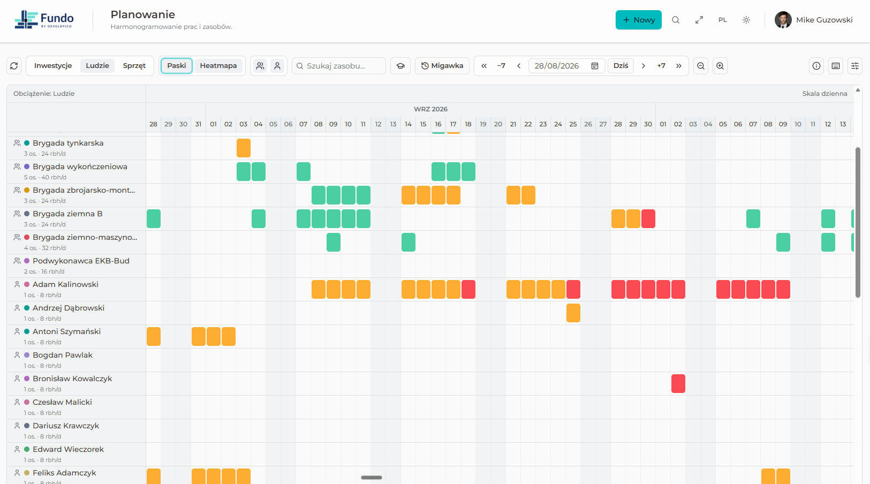Jump far back with the double-left chevron
Viewport: 870px width, 484px height.
(x=484, y=66)
